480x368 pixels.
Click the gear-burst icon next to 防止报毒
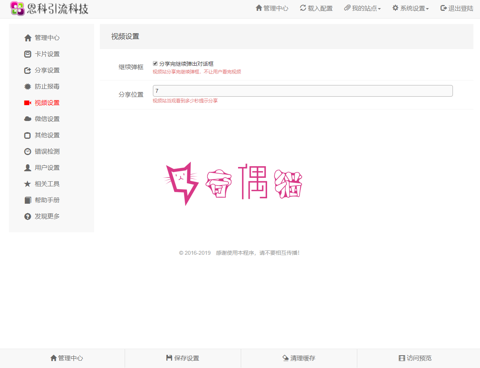click(x=27, y=87)
